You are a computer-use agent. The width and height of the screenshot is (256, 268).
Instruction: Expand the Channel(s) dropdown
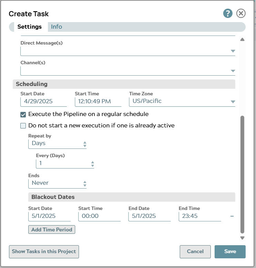point(233,71)
